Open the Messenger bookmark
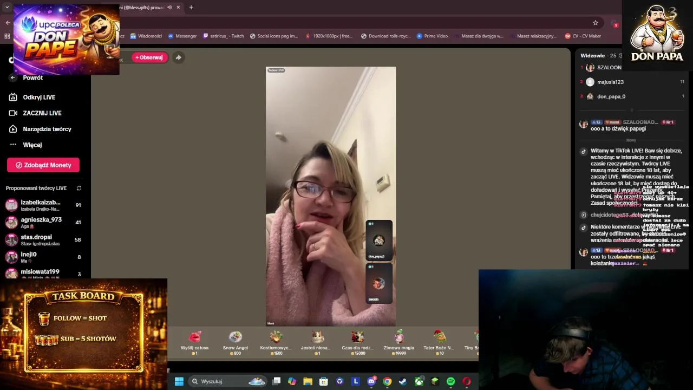This screenshot has height=390, width=693. [x=182, y=36]
